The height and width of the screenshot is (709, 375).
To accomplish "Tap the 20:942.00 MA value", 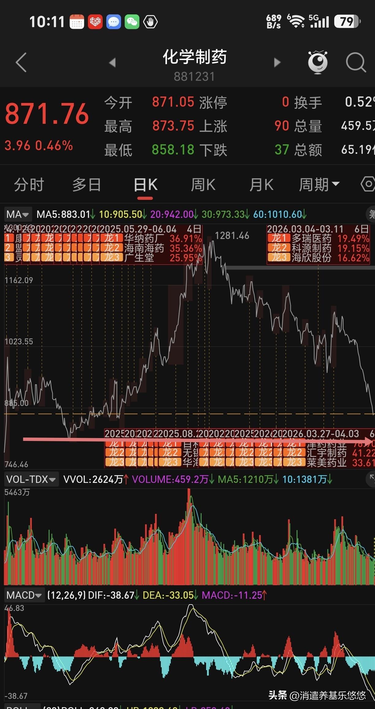I will [174, 214].
